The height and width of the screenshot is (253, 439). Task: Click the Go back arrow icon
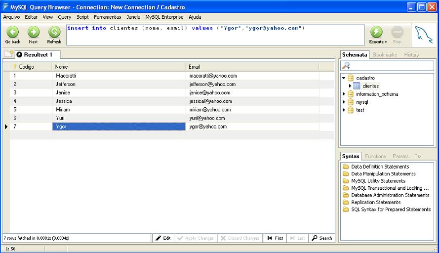tap(13, 32)
